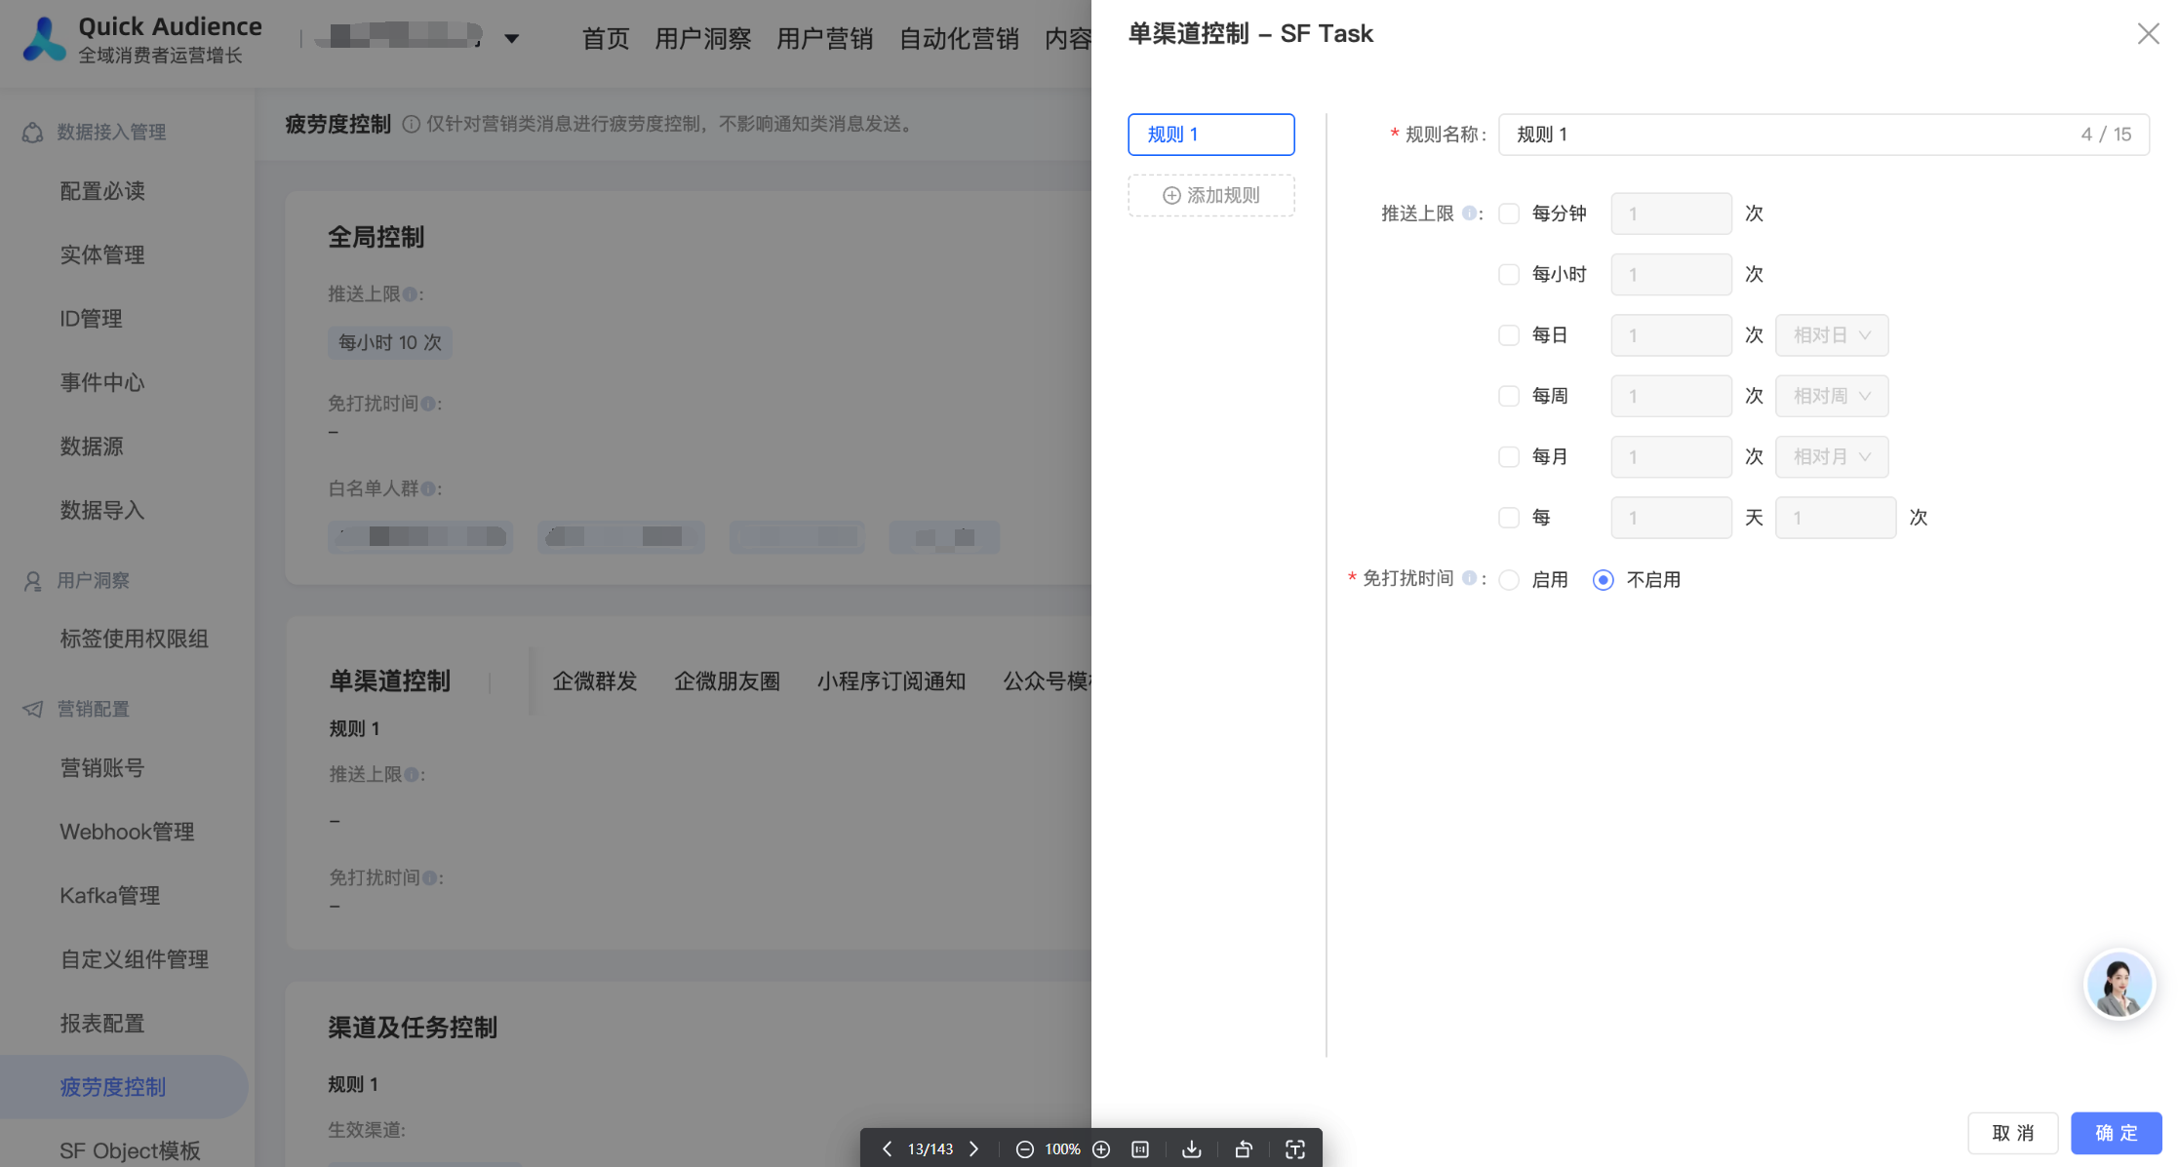Open ID管理 in the sidebar

tap(91, 319)
